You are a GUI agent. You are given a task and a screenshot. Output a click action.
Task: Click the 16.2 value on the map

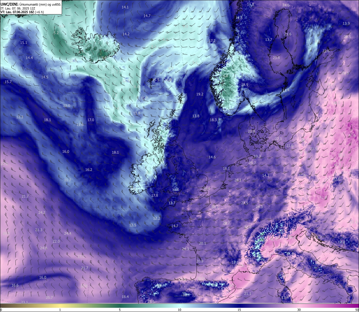click(x=89, y=170)
